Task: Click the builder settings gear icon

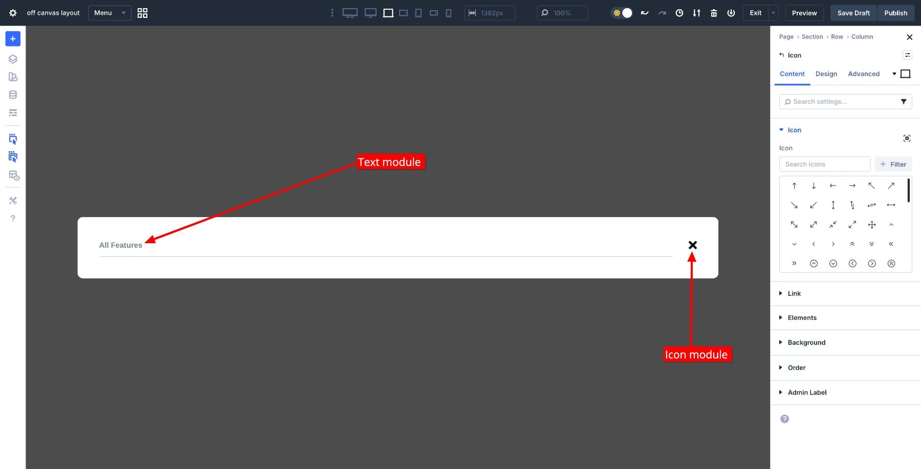Action: click(x=13, y=13)
